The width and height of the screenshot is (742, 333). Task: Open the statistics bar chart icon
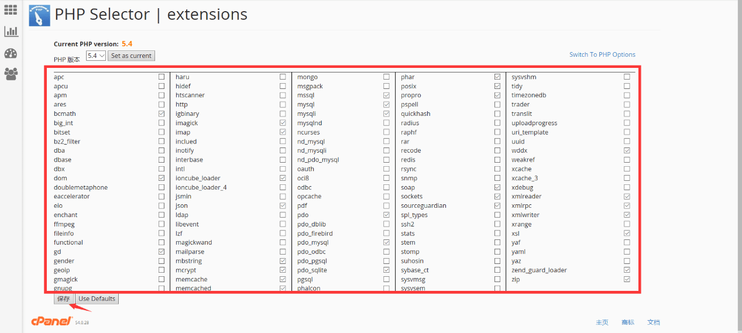point(11,32)
